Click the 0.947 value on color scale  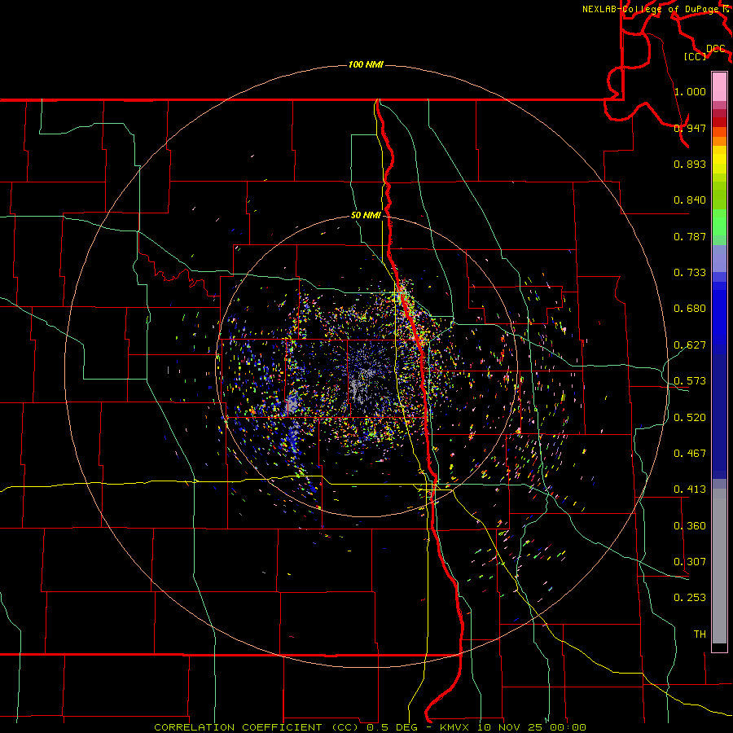690,128
